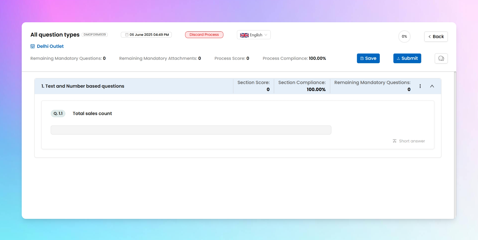Click the Save button

pyautogui.click(x=368, y=58)
